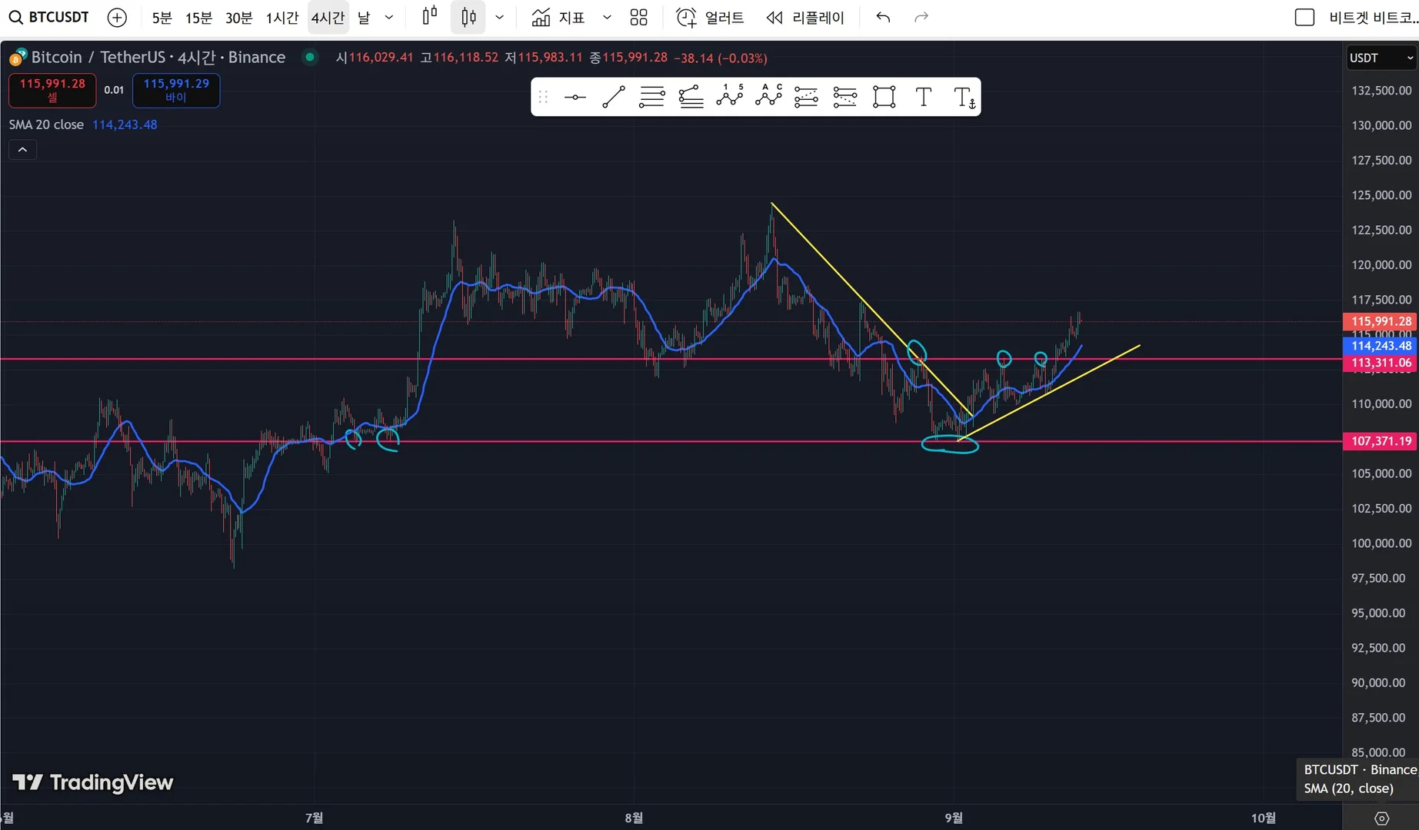
Task: Click the 107,371.19 price line label
Action: tap(1380, 441)
